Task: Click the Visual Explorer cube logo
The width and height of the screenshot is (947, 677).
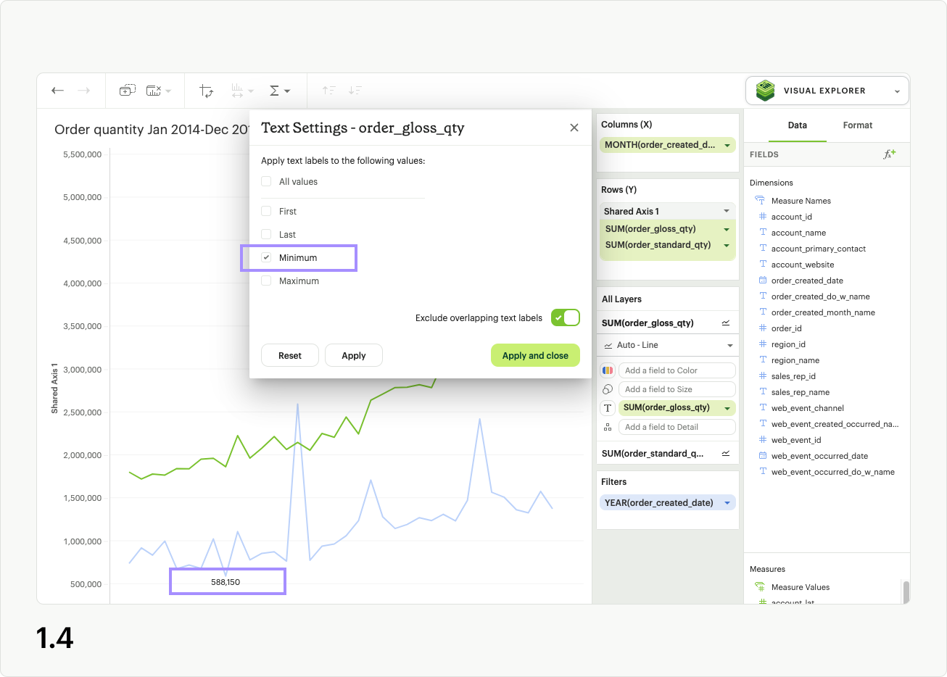Action: 765,91
